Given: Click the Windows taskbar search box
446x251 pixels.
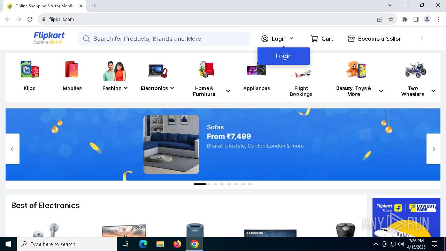Looking at the screenshot, I should (x=67, y=244).
